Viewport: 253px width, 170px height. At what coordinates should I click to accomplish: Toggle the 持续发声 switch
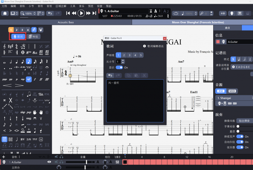pyautogui.click(x=241, y=137)
